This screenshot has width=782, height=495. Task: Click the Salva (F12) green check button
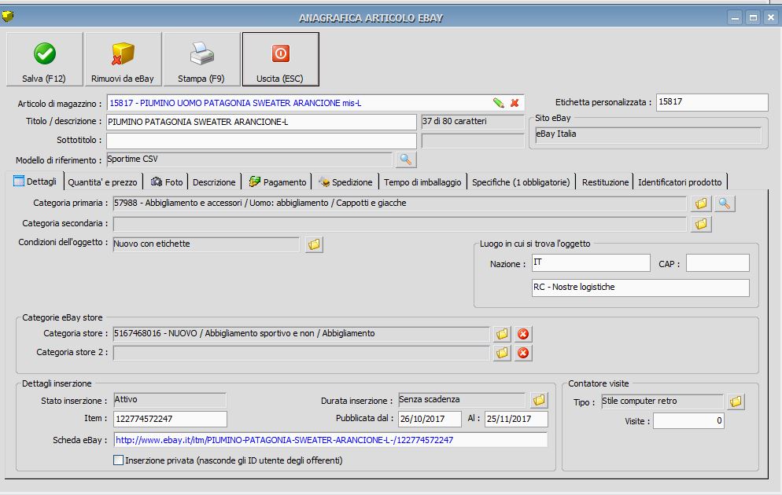[44, 59]
